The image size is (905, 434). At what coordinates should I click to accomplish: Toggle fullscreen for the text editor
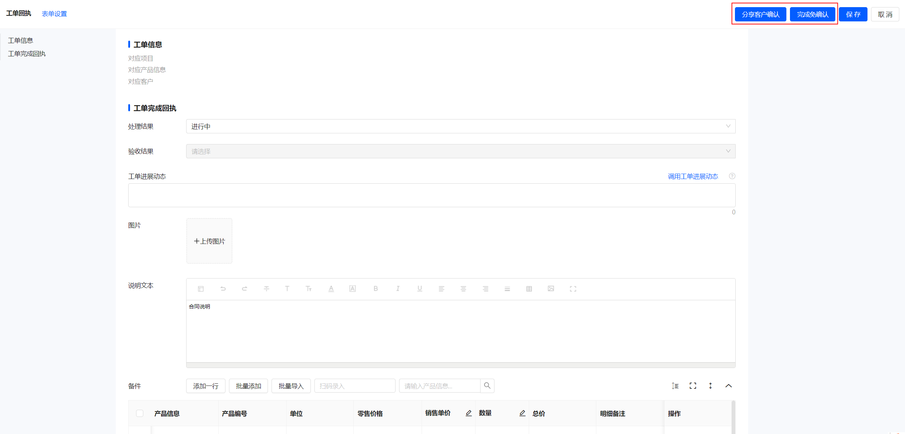pyautogui.click(x=573, y=289)
